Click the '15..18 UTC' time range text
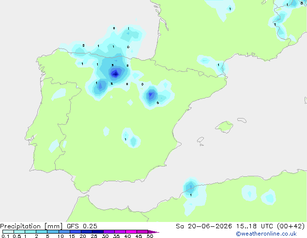 click(254, 226)
